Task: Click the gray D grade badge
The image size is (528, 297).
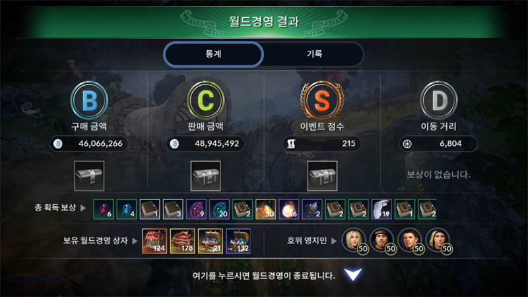Action: pos(439,100)
